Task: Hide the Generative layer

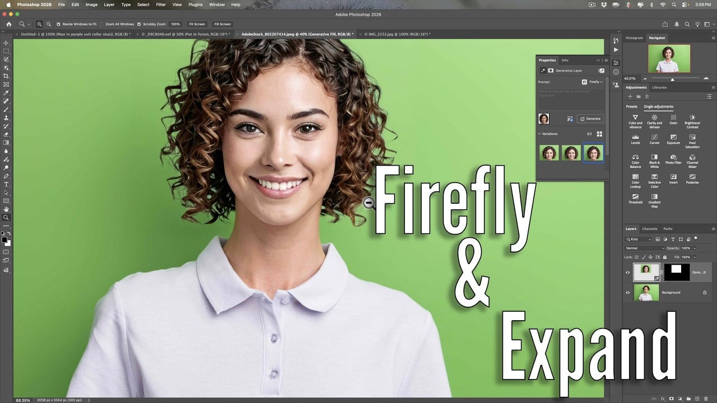Action: (x=628, y=273)
